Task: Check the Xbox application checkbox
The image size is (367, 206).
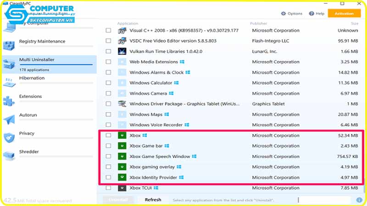Action: tap(108, 136)
